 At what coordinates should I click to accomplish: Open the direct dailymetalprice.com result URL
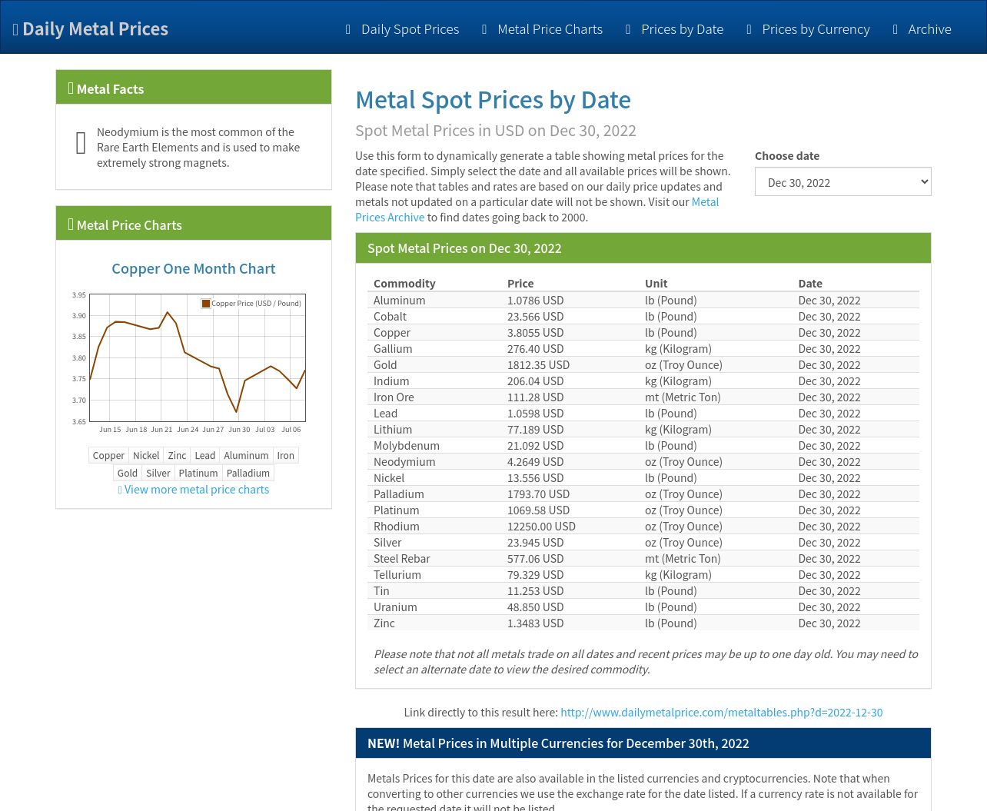click(721, 712)
